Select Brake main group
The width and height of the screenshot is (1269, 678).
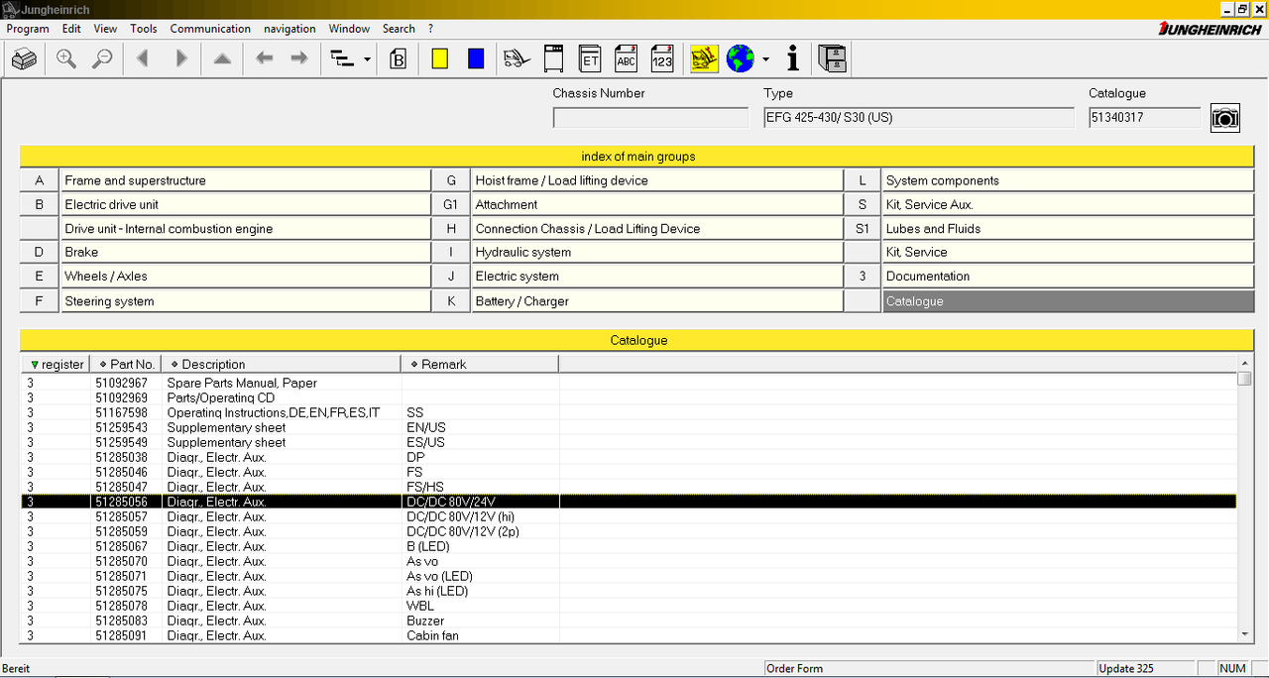[245, 252]
